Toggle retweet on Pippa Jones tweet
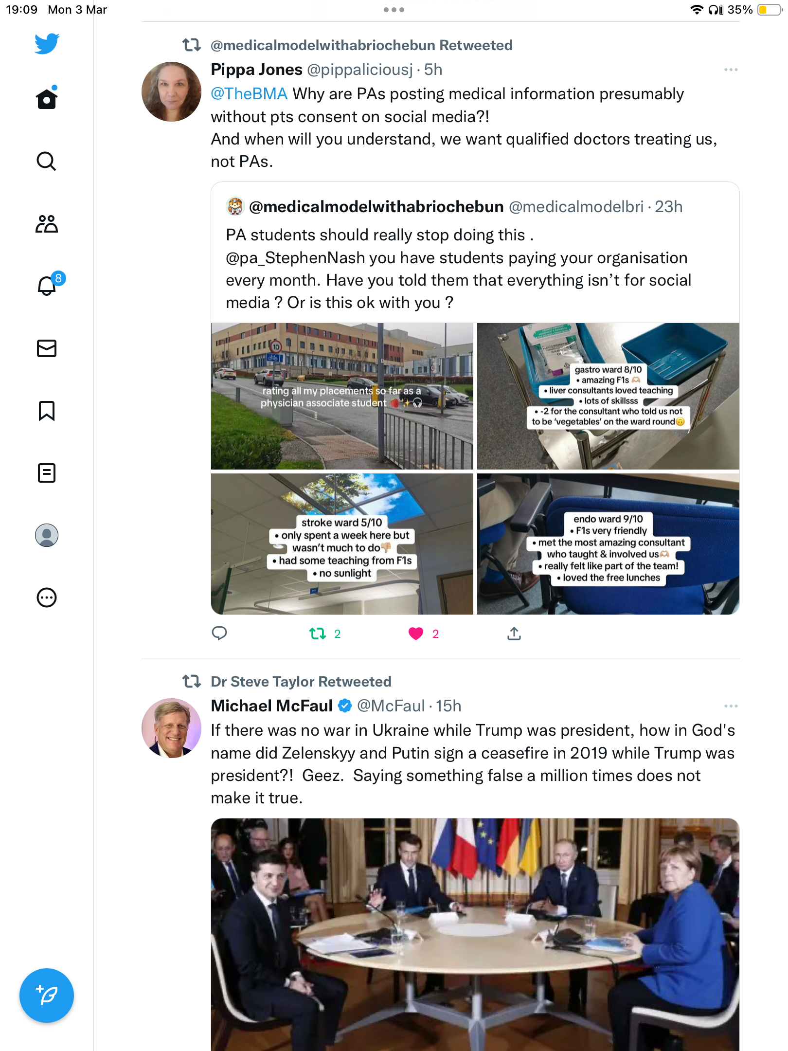788x1051 pixels. tap(318, 634)
